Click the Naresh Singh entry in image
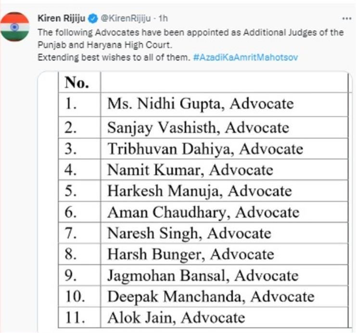This screenshot has height=333, width=356. coord(189,233)
